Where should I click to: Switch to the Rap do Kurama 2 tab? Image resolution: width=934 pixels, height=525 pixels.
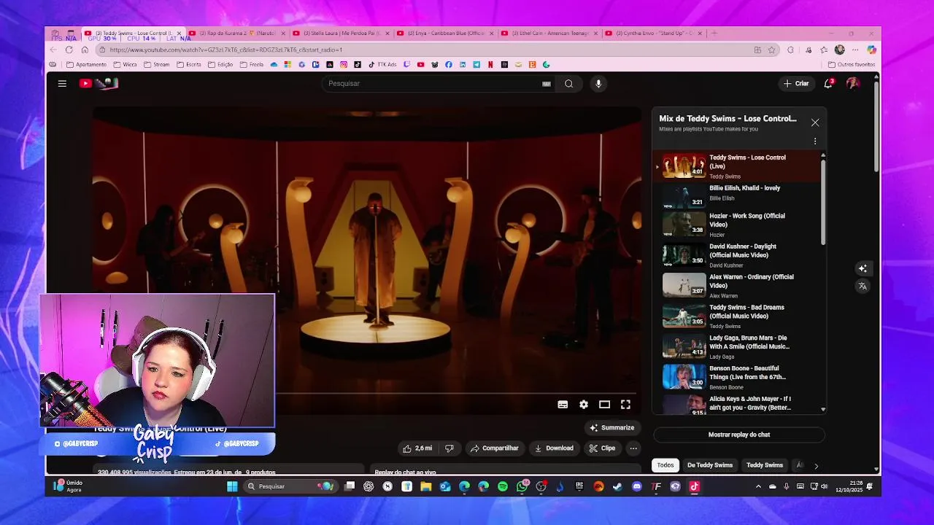236,33
